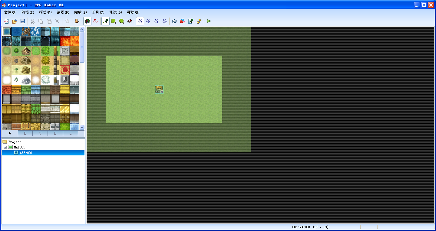Switch to tileset tab D
436x231 pixels.
coord(55,133)
